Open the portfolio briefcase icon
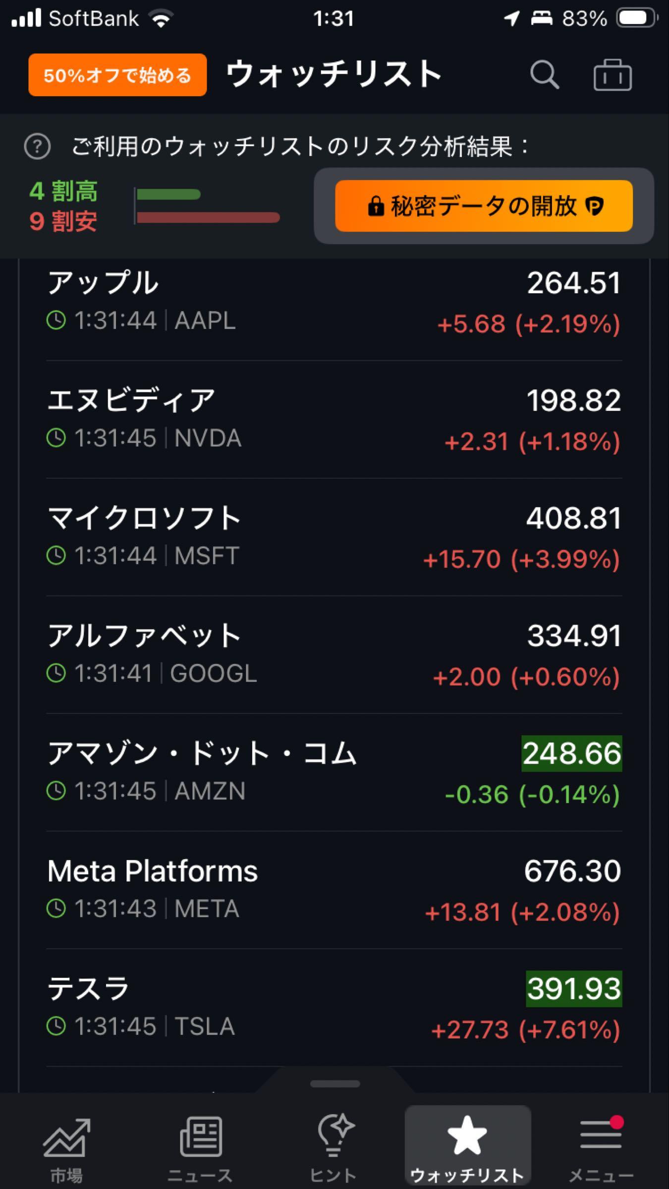 (x=613, y=75)
